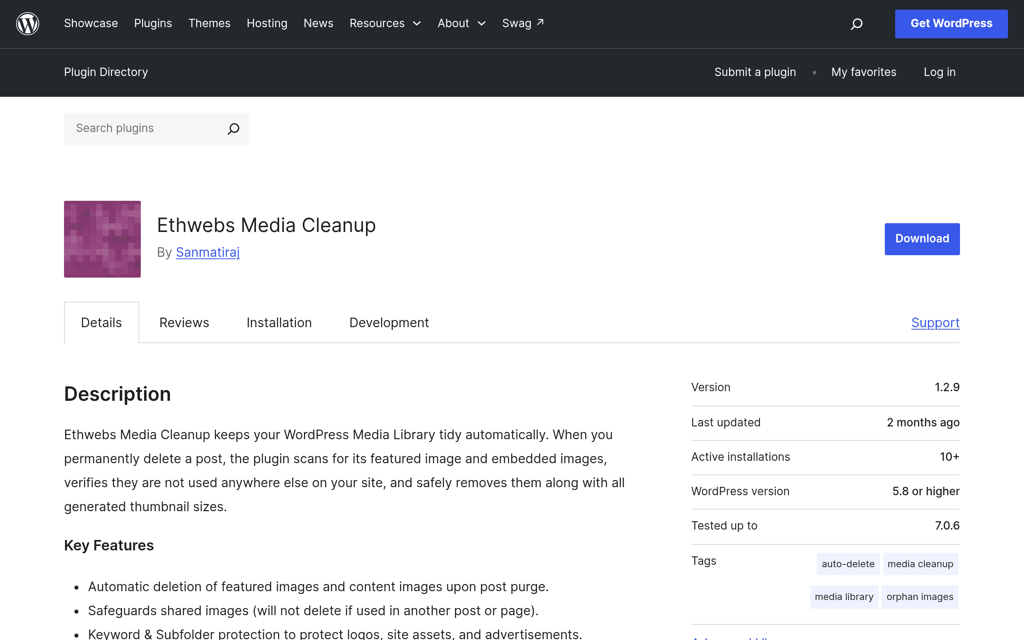The image size is (1024, 640).
Task: Click the Get WordPress button
Action: click(x=951, y=24)
